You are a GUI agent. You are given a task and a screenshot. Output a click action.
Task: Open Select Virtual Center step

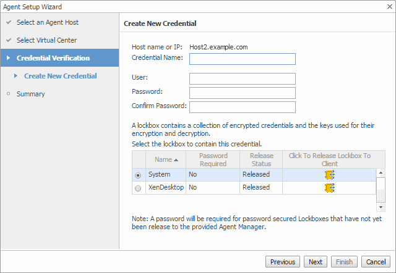tap(46, 40)
